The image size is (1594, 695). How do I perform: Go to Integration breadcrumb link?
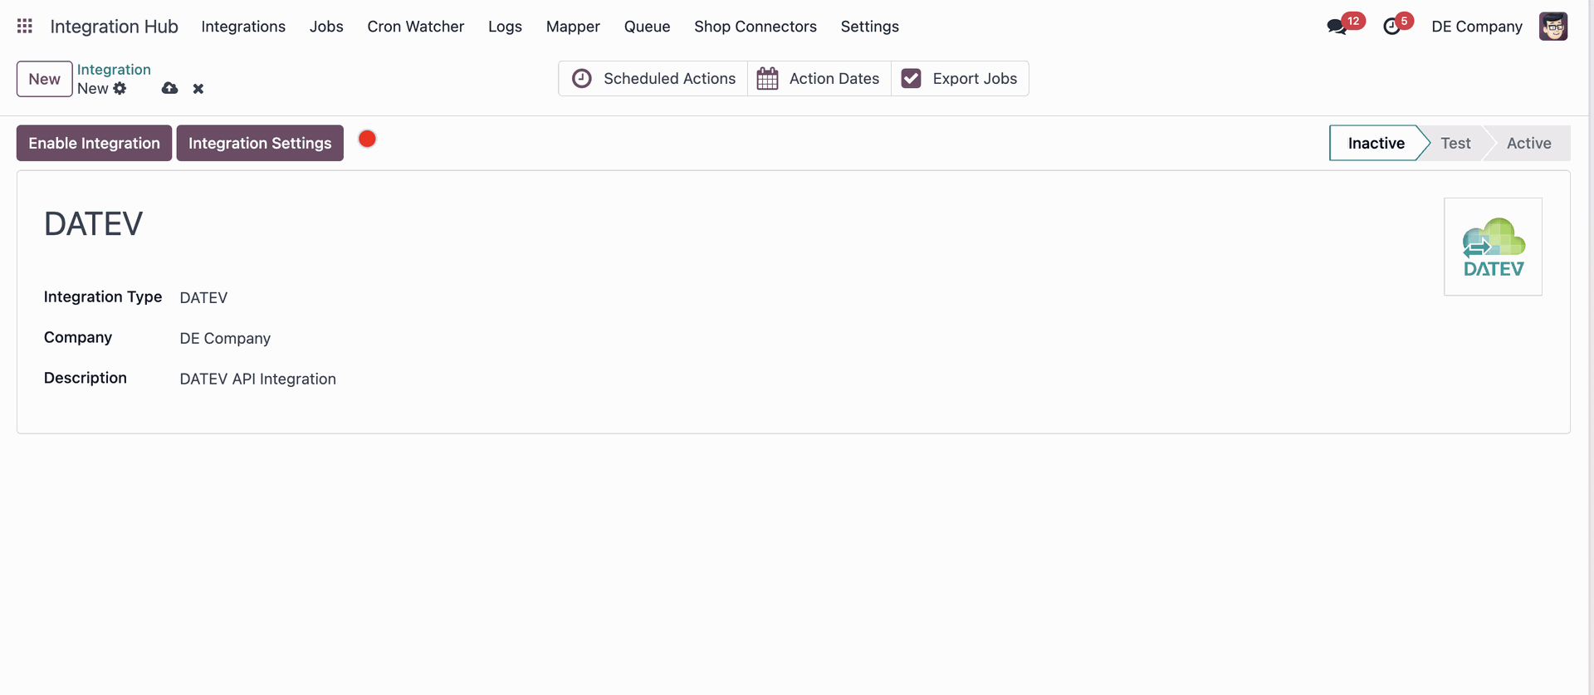114,70
